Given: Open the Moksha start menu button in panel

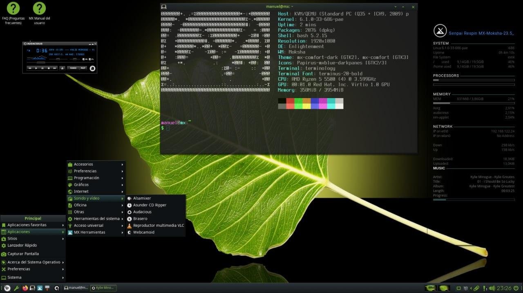Looking at the screenshot, I should pos(7,288).
